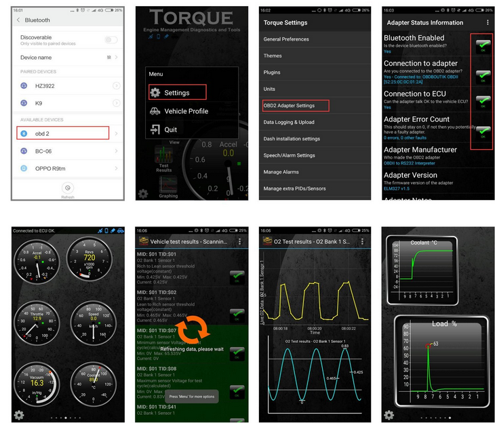Click Torque app icon in O2 Test results

pyautogui.click(x=267, y=241)
